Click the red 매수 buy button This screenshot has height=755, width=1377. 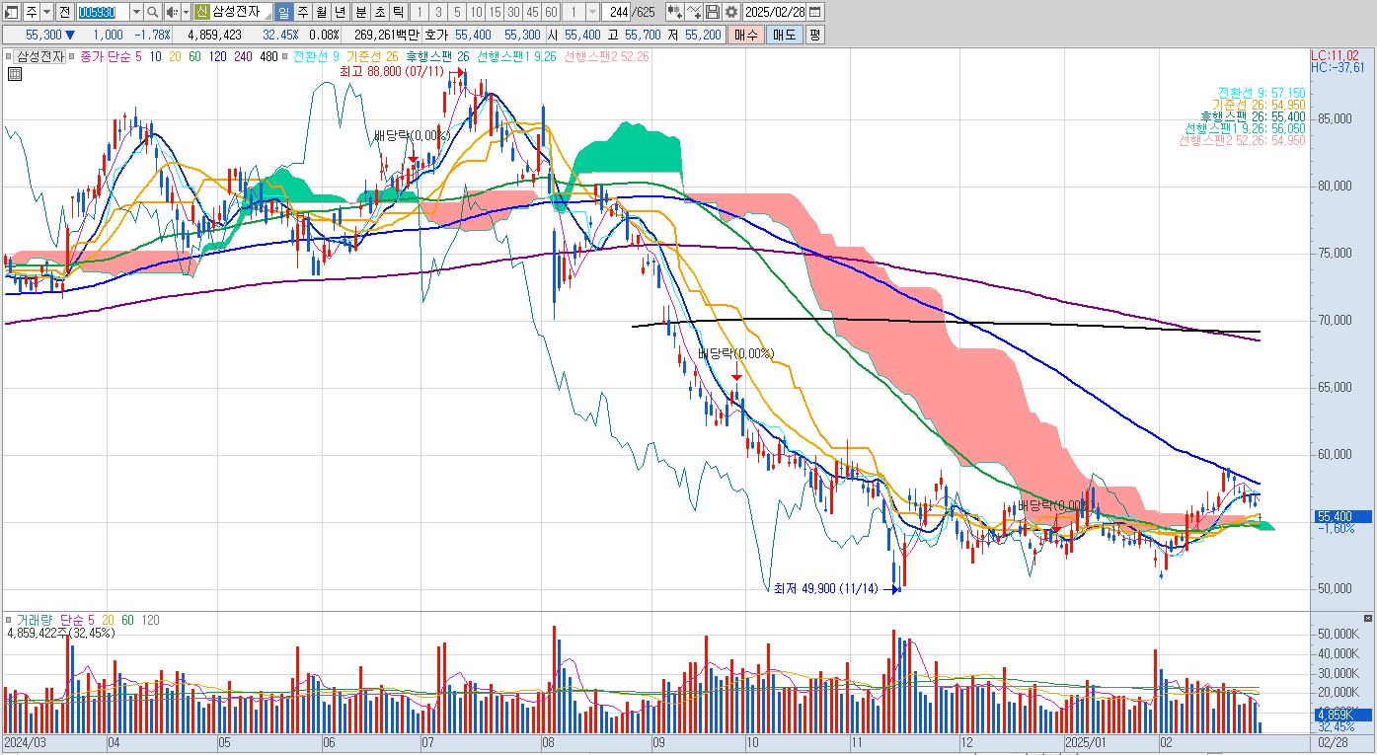point(745,35)
